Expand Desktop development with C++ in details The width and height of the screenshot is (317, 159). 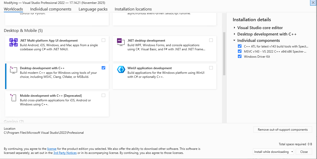(234, 34)
